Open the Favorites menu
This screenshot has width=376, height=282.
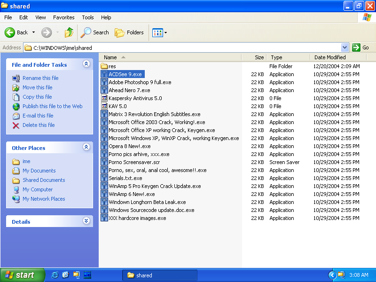(64, 17)
